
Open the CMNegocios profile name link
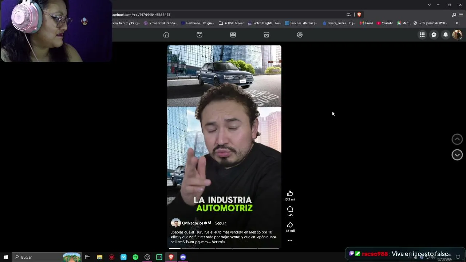click(193, 223)
